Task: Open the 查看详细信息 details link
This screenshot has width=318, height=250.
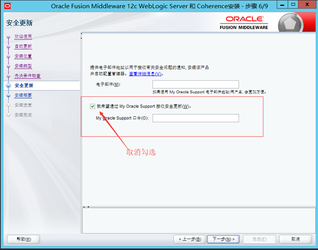Action: coord(145,74)
